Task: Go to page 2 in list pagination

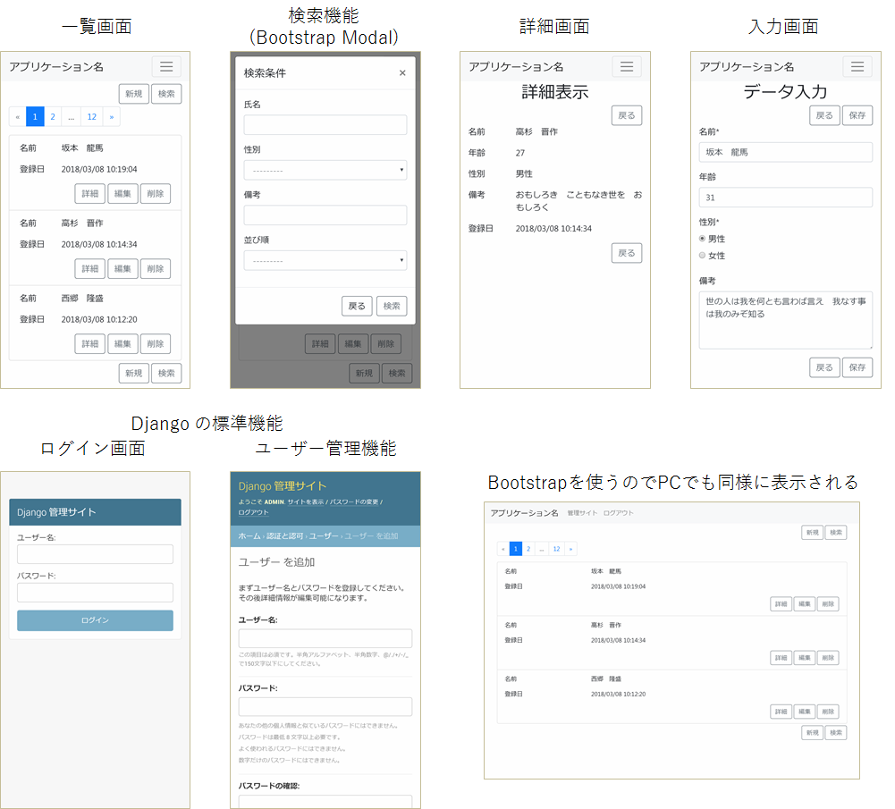Action: tap(53, 116)
